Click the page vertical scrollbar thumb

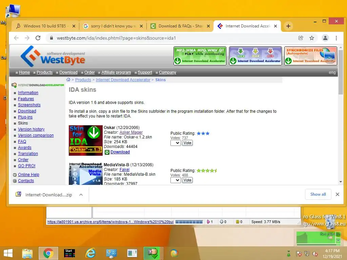341,72
